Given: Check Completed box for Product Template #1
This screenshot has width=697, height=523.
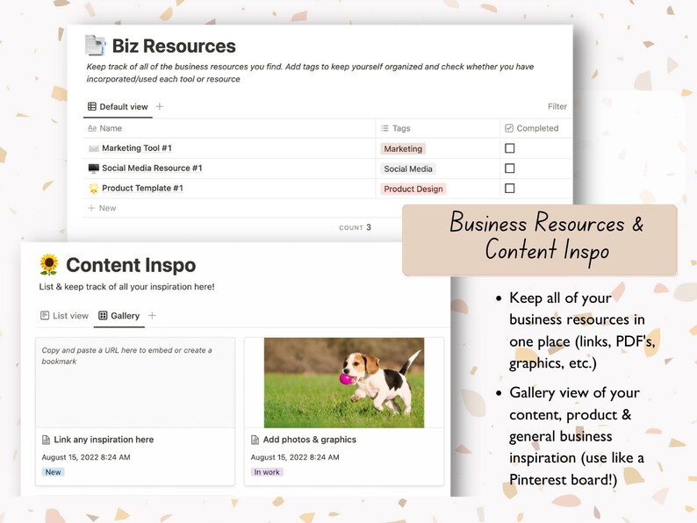Looking at the screenshot, I should point(510,189).
